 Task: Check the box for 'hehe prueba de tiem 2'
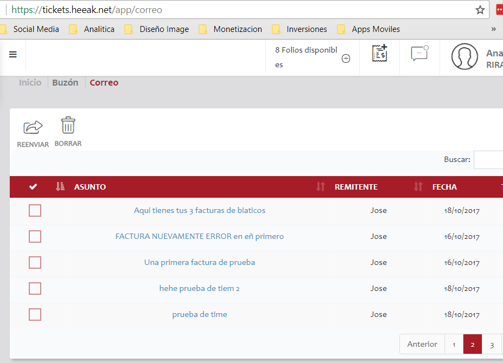point(35,288)
